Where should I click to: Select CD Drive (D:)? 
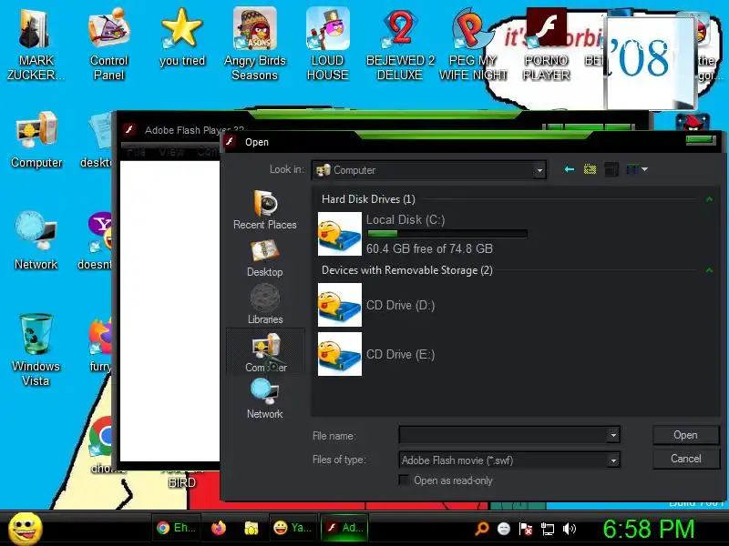tap(376, 305)
